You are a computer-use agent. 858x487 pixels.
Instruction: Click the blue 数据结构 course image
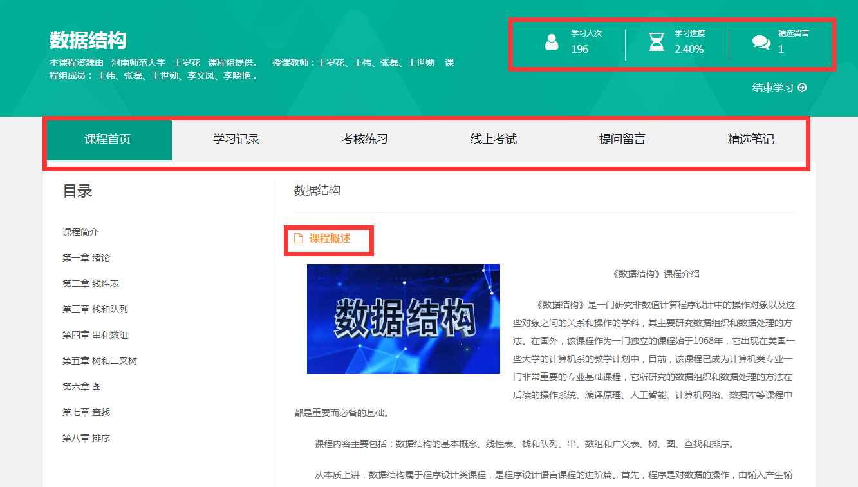point(404,319)
